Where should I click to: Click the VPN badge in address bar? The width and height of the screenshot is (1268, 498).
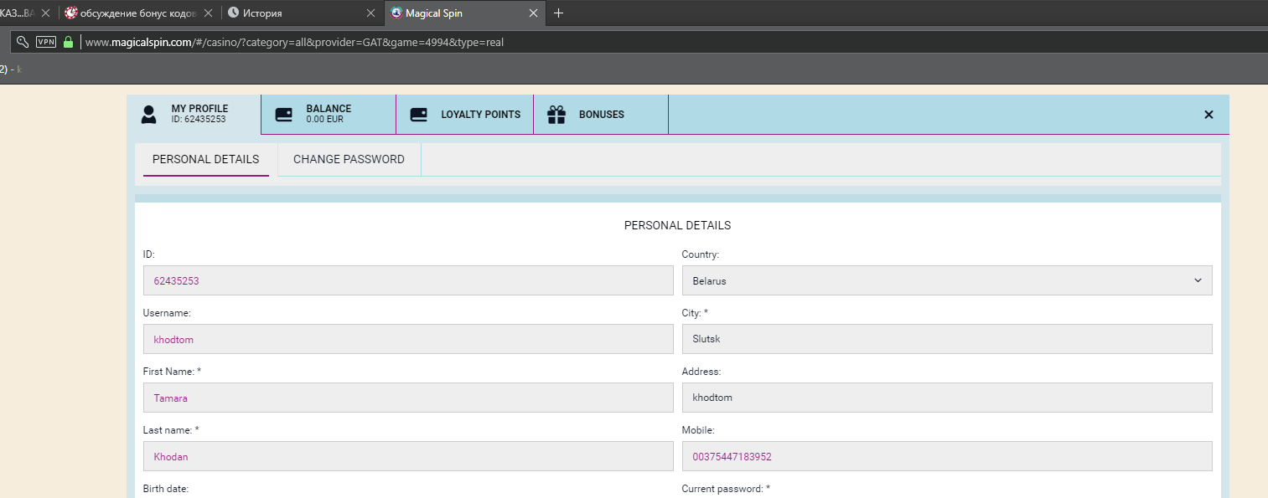pos(46,42)
